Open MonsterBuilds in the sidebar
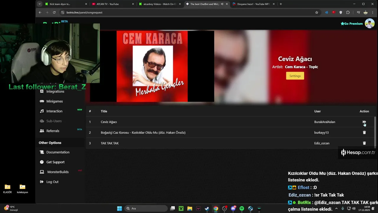The image size is (378, 213). point(58,172)
